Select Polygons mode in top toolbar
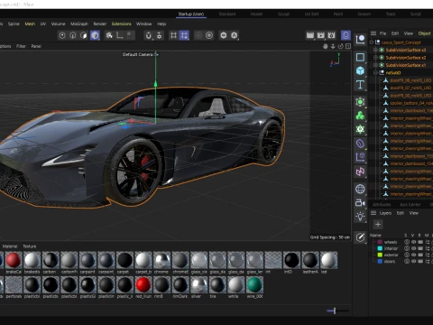This screenshot has width=433, height=325. [84, 35]
